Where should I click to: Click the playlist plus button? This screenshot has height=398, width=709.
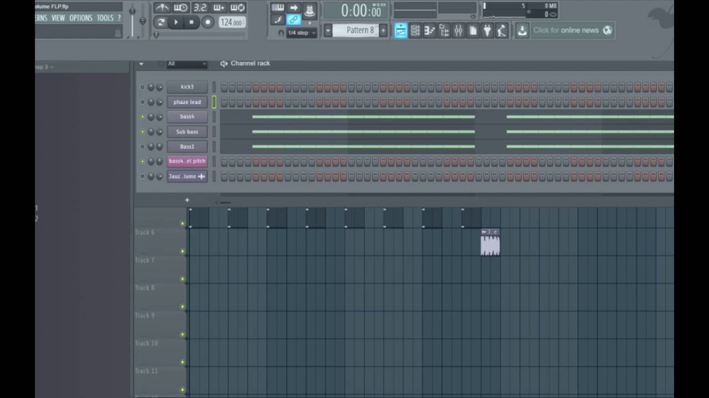187,200
